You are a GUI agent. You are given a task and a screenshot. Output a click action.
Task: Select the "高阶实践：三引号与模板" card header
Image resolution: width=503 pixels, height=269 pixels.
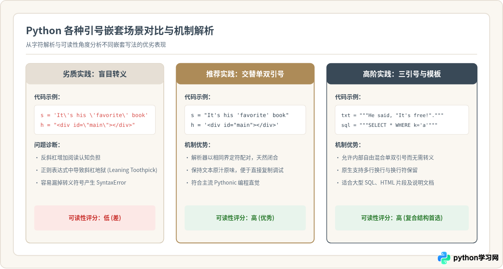point(402,74)
